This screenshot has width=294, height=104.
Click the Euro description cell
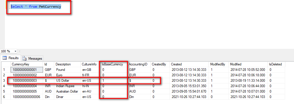[x=67, y=75]
